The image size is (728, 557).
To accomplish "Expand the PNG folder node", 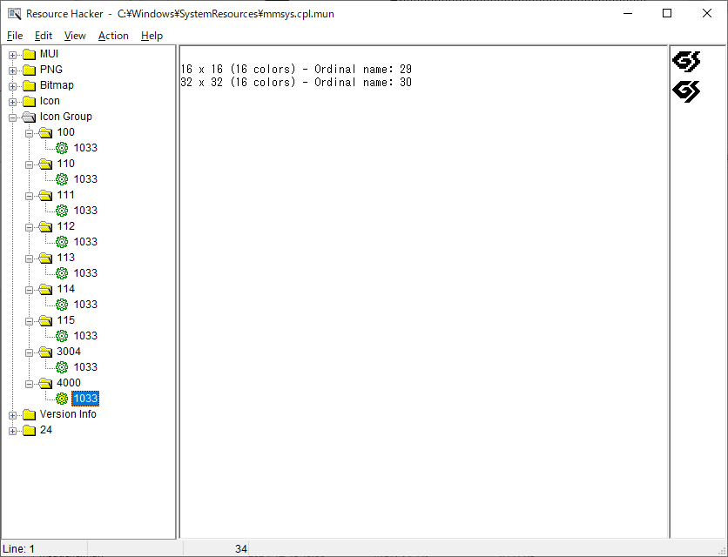I will tap(12, 71).
